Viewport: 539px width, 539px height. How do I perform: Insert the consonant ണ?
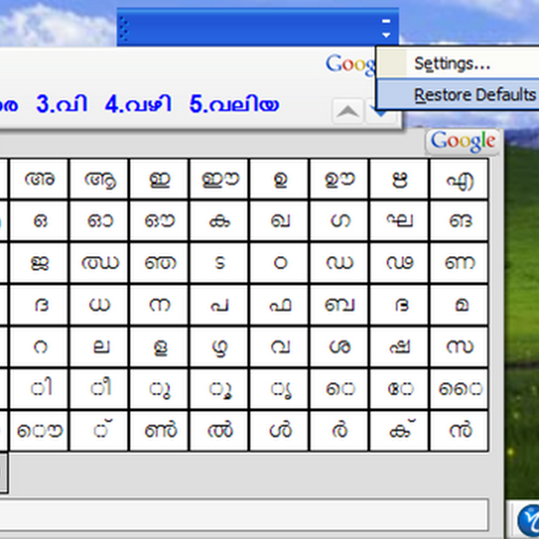459,263
